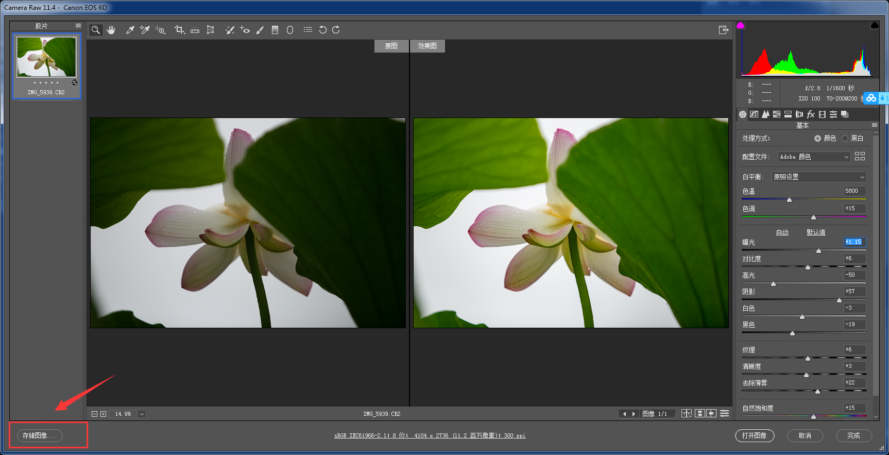This screenshot has width=889, height=455.
Task: Click the 曝光 exposure slider handle
Action: pyautogui.click(x=818, y=251)
